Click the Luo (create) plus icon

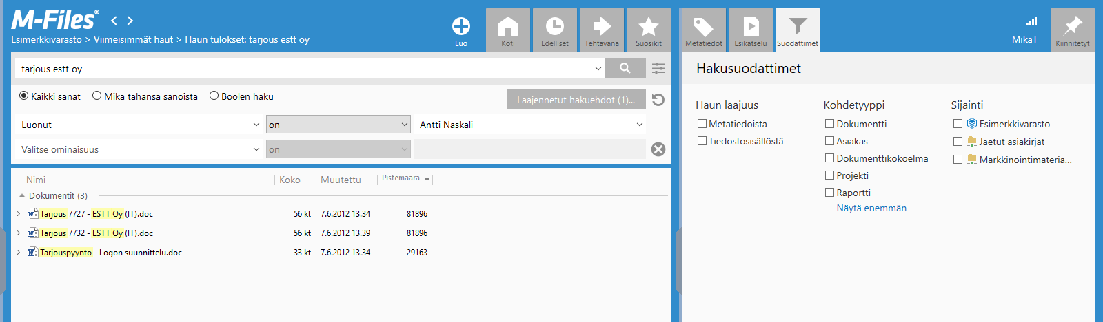click(461, 27)
